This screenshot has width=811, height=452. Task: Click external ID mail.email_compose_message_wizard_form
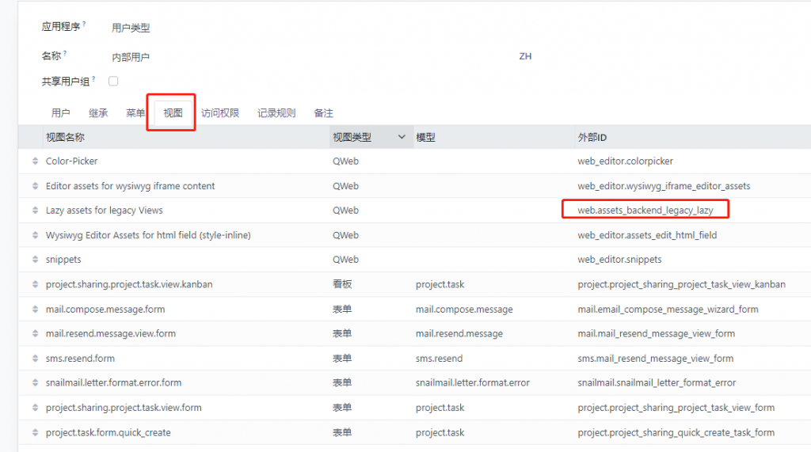click(x=668, y=309)
